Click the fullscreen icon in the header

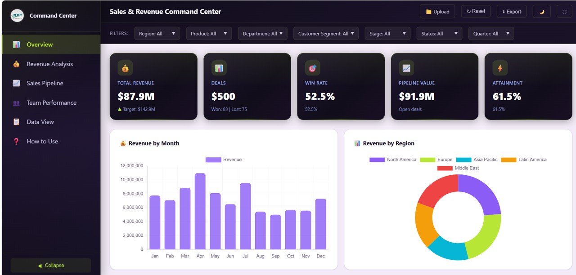(x=564, y=11)
